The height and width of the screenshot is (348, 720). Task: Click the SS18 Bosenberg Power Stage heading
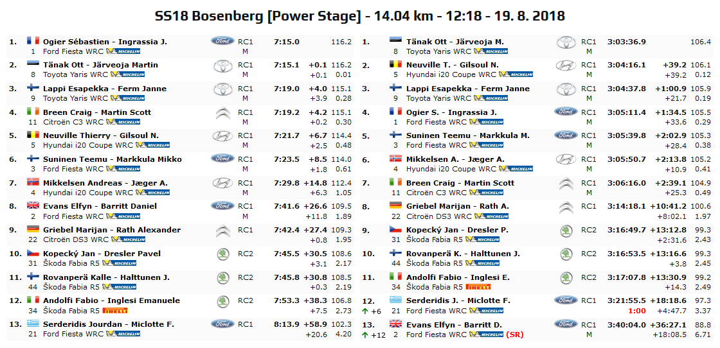[360, 15]
